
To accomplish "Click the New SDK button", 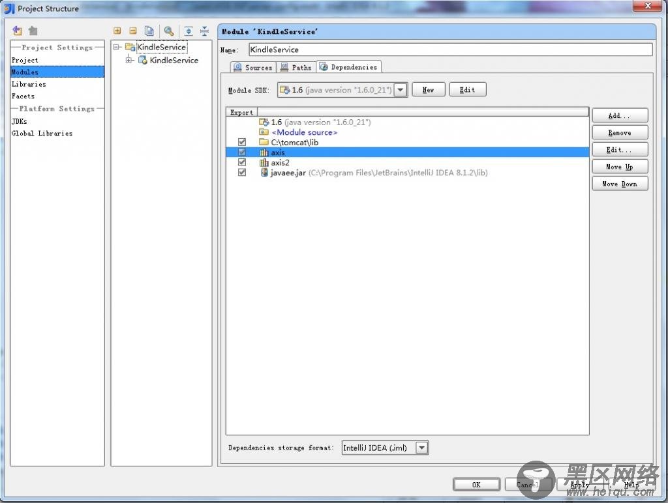I will (428, 90).
